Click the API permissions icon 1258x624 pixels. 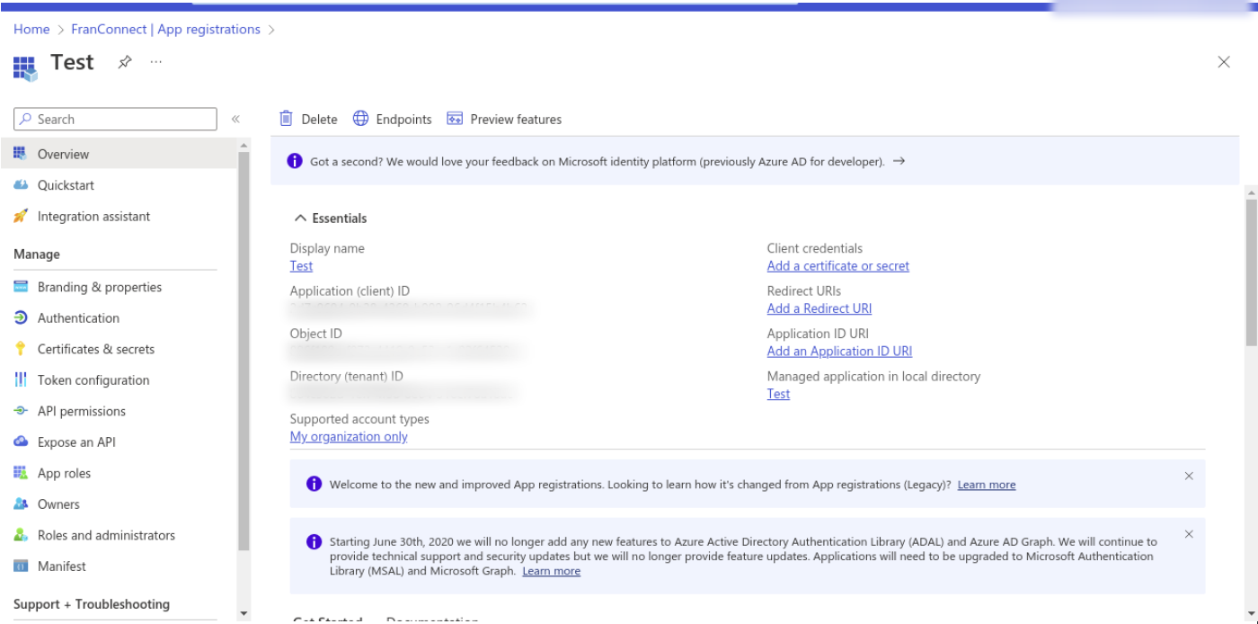click(x=21, y=411)
